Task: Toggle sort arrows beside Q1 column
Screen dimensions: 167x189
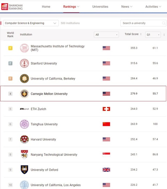Action: click(x=164, y=35)
